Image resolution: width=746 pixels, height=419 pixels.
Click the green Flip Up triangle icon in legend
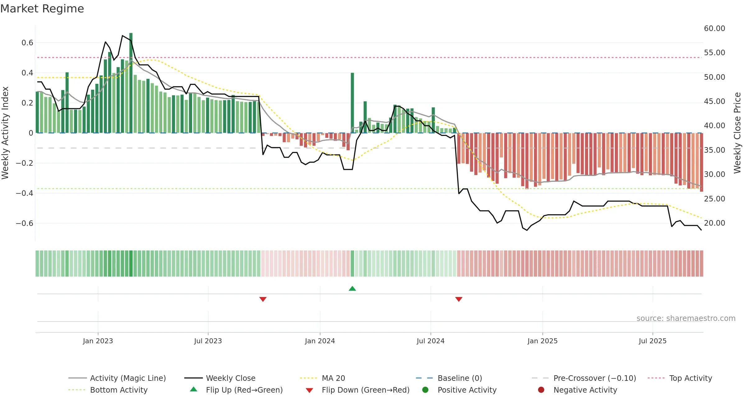coord(194,389)
